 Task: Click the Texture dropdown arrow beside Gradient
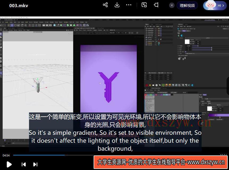186,38
